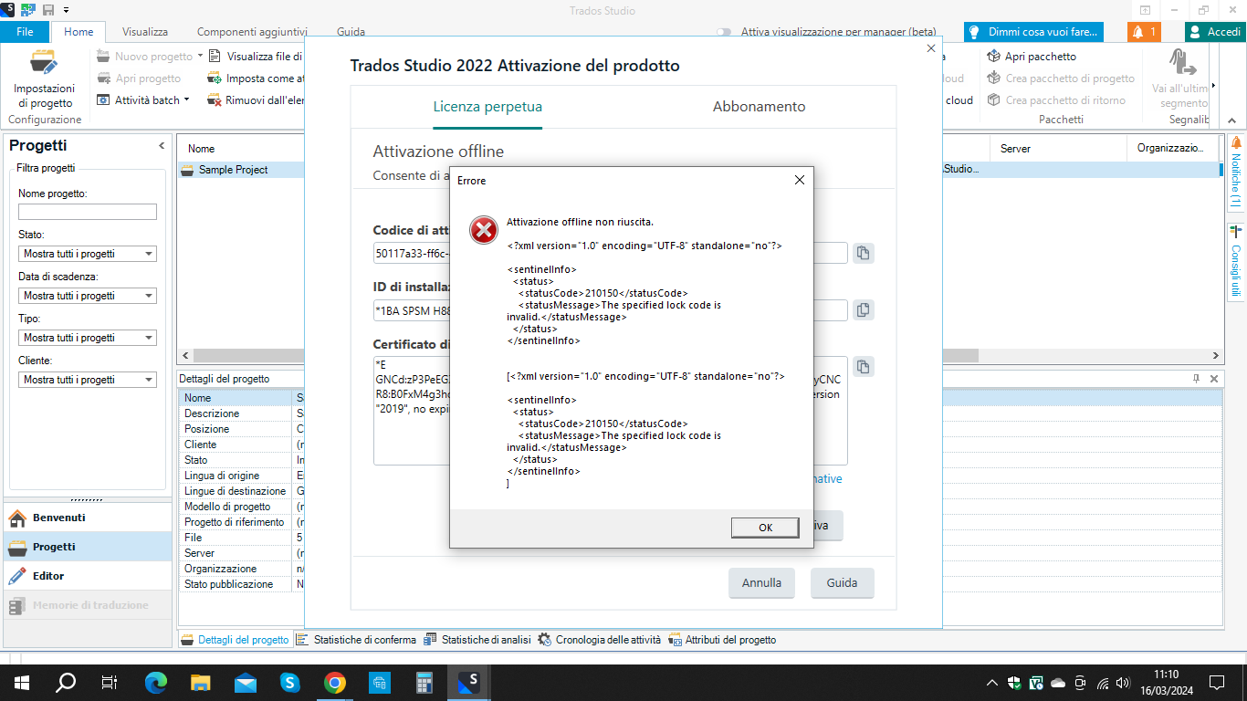This screenshot has width=1247, height=701.
Task: Select Attributi del progetto tab
Action: (x=723, y=640)
